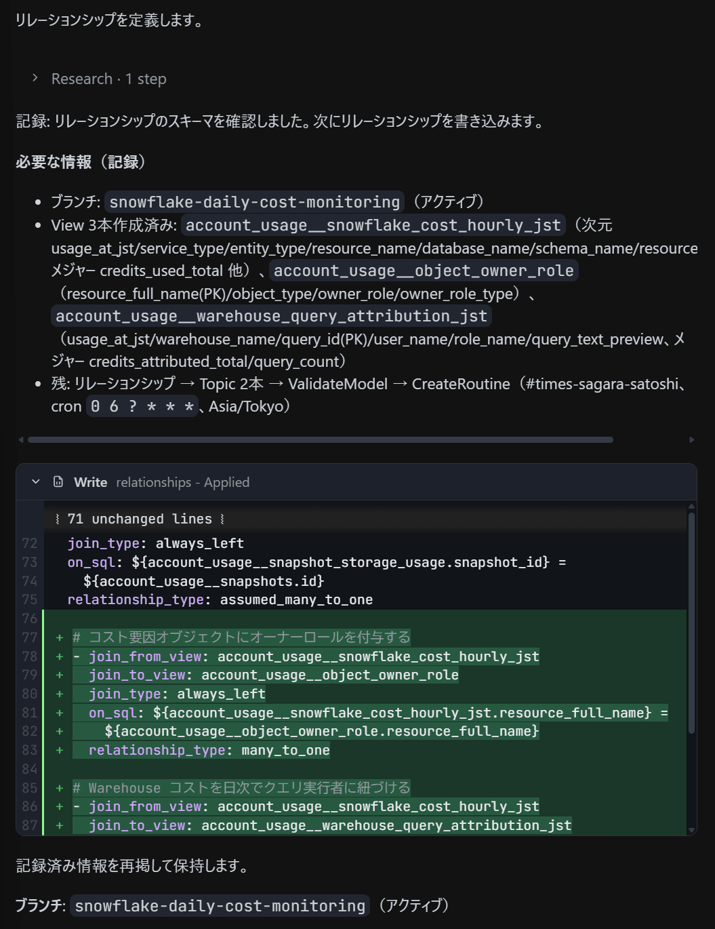Click line number 77 in gutter
Image resolution: width=715 pixels, height=929 pixels.
click(30, 637)
